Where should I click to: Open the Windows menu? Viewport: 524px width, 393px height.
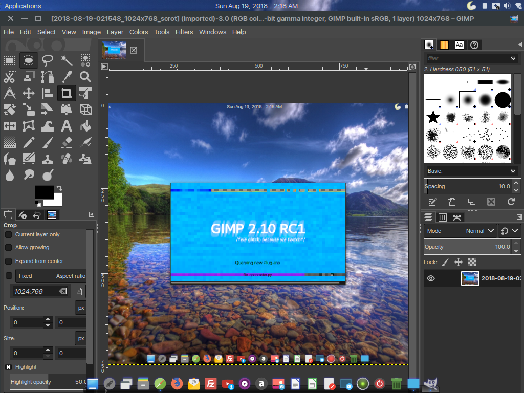(x=212, y=32)
